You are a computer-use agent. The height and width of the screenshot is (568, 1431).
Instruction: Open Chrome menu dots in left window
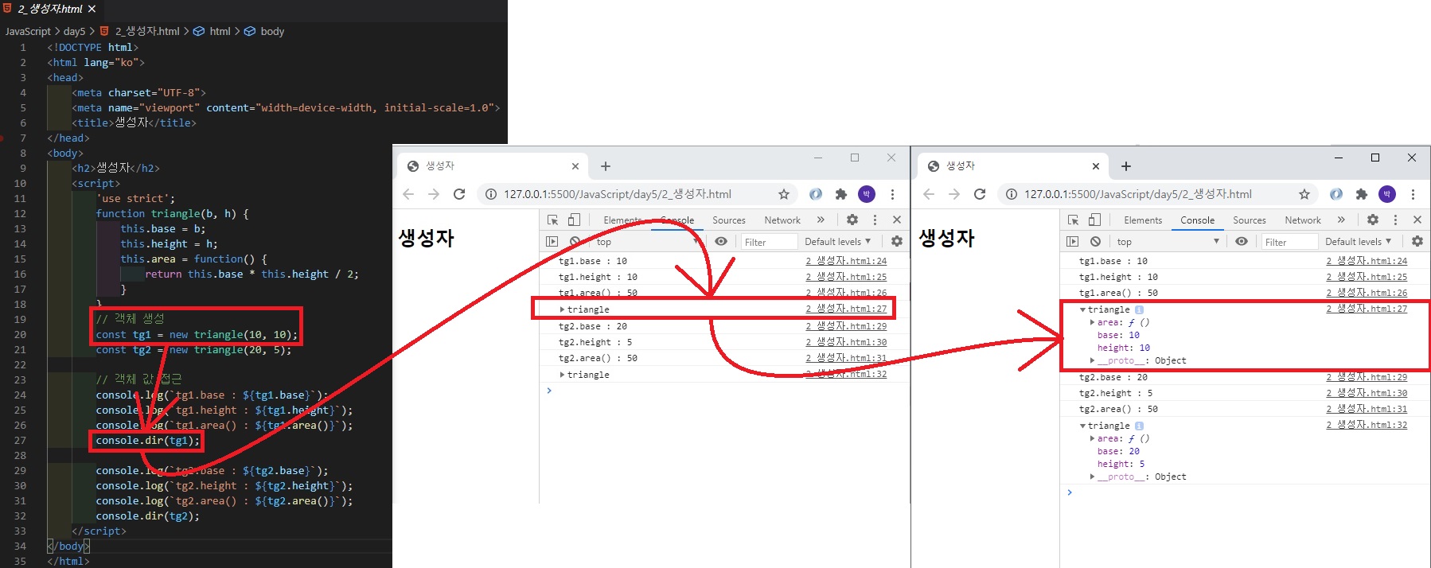892,194
